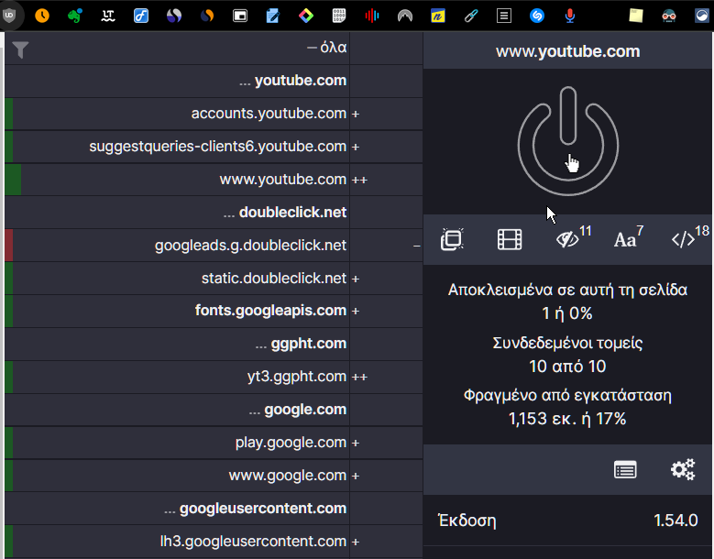
Task: Click the spy glasses face extension icon
Action: pyautogui.click(x=669, y=16)
